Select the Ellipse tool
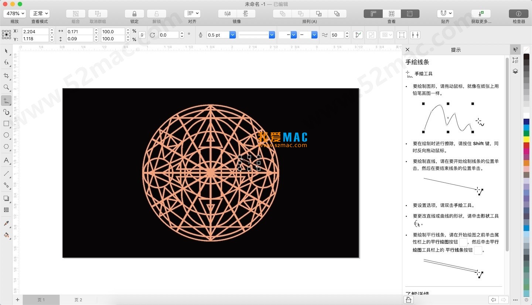532x305 pixels. tap(6, 135)
